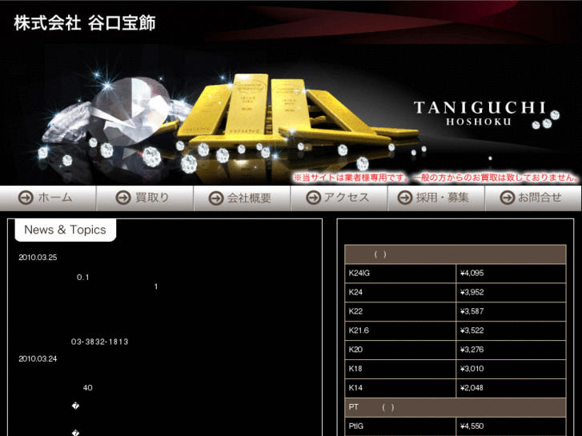Go to the アクセス page
Screen dimensions: 582x436
tap(339, 198)
